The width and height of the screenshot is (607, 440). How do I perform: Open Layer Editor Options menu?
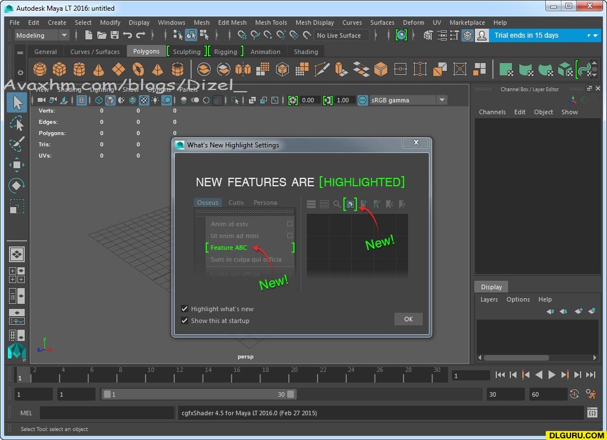click(x=518, y=299)
